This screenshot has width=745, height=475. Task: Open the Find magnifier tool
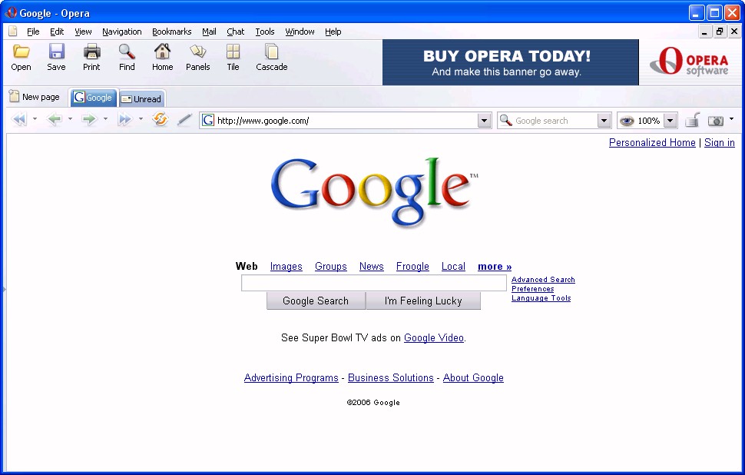click(x=127, y=51)
